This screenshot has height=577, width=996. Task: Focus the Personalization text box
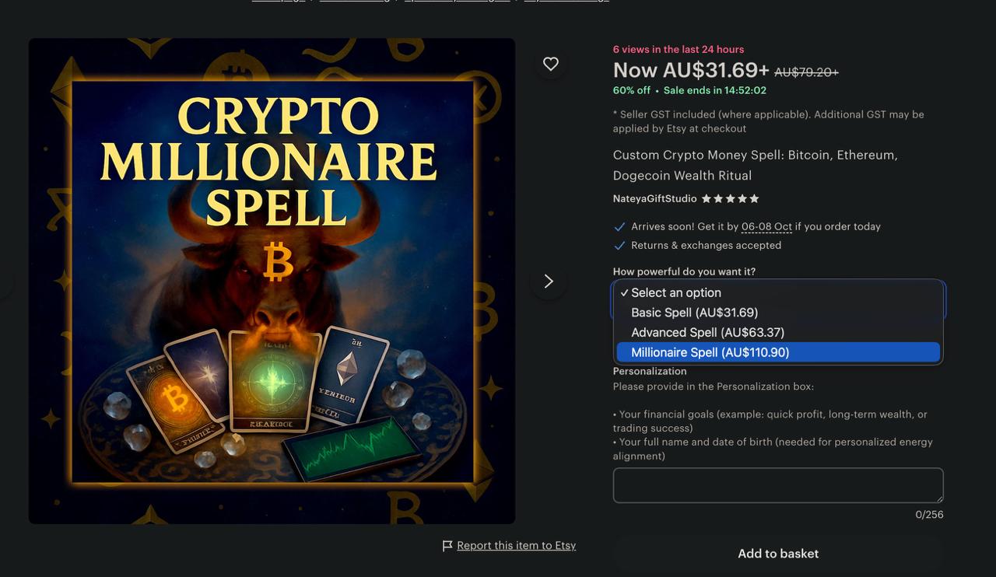778,485
